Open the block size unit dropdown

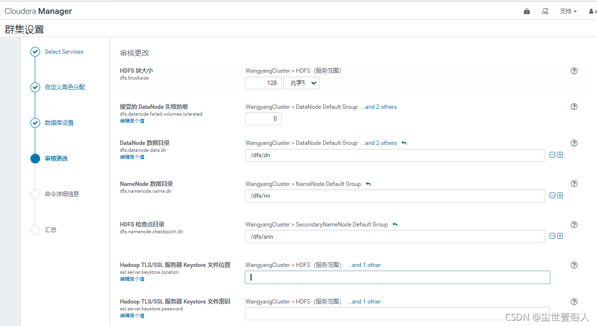(301, 83)
